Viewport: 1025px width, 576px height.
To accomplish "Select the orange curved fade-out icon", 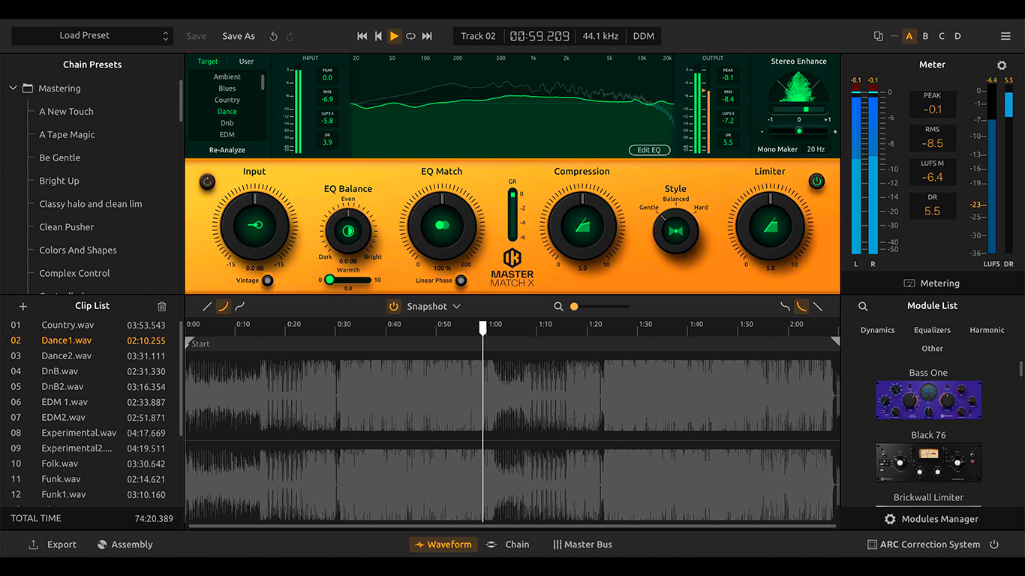I will [801, 306].
